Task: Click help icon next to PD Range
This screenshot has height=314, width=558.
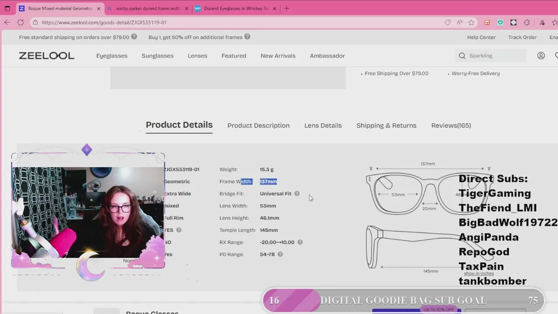Action: coord(280,254)
